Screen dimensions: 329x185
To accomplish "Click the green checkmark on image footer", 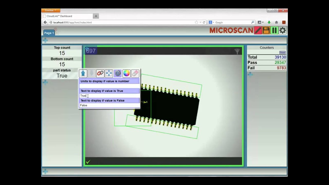I will click(x=88, y=162).
